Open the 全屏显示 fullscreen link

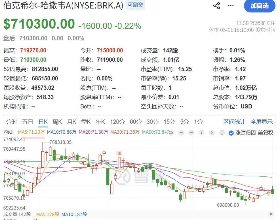[262, 122]
